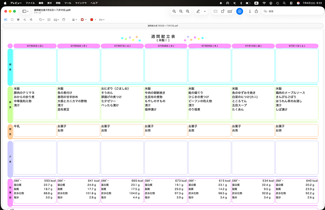Select the draw pen tool
The height and width of the screenshot is (210, 325).
31,20
